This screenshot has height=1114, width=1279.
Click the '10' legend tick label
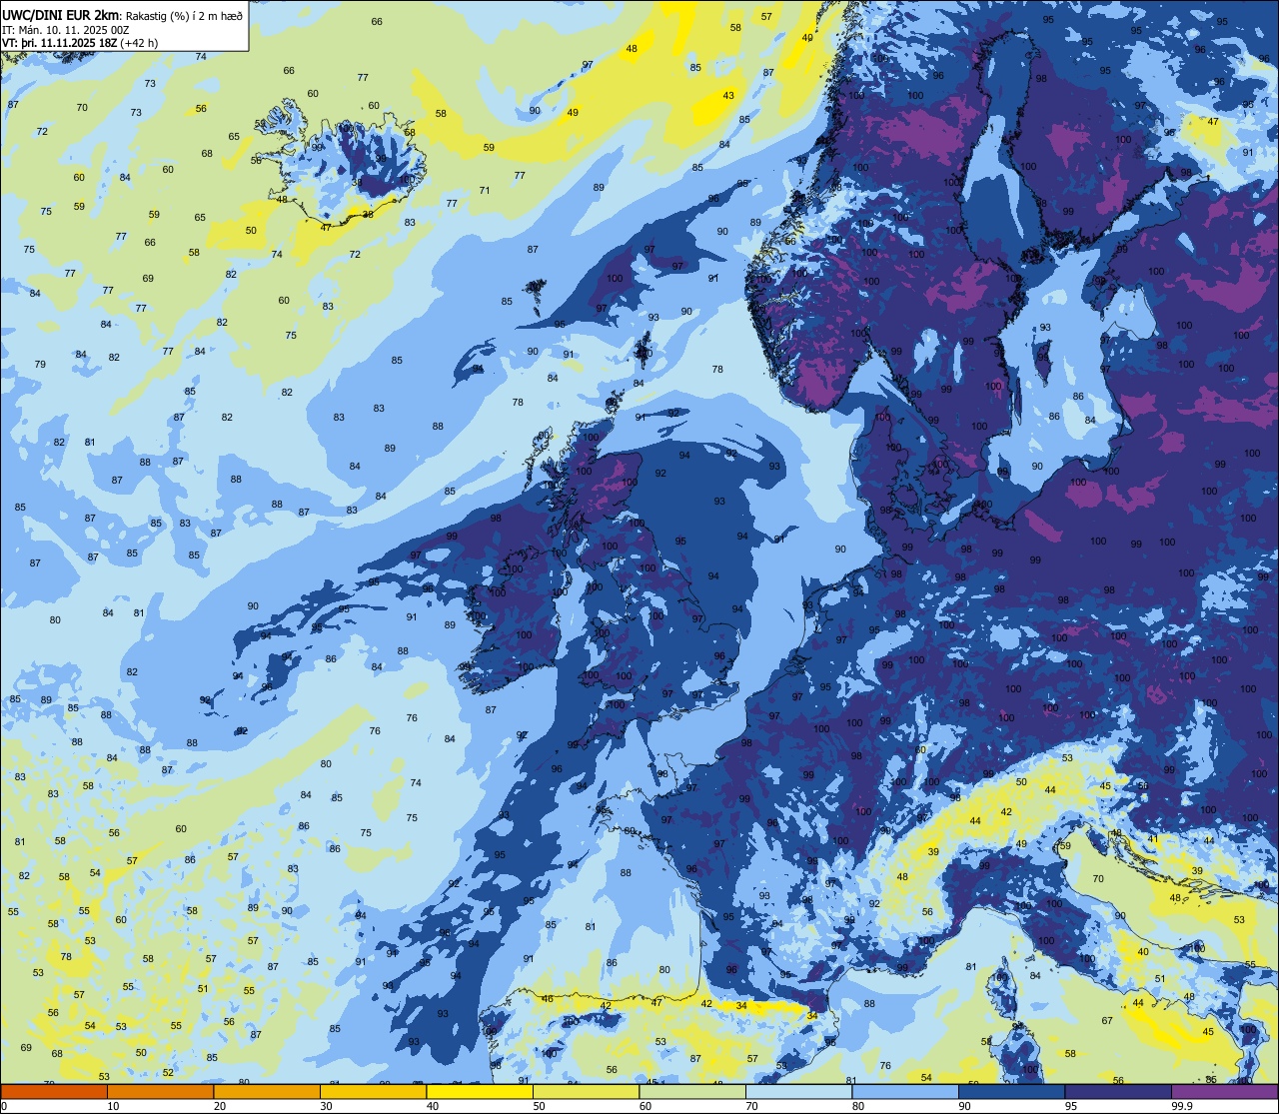(113, 1106)
